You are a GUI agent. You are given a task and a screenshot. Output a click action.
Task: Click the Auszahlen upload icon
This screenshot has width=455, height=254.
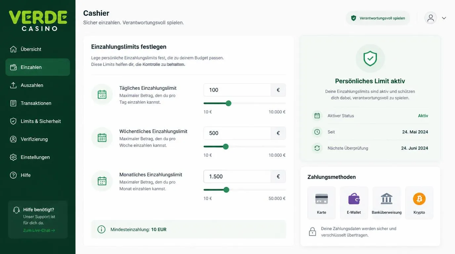pos(13,85)
